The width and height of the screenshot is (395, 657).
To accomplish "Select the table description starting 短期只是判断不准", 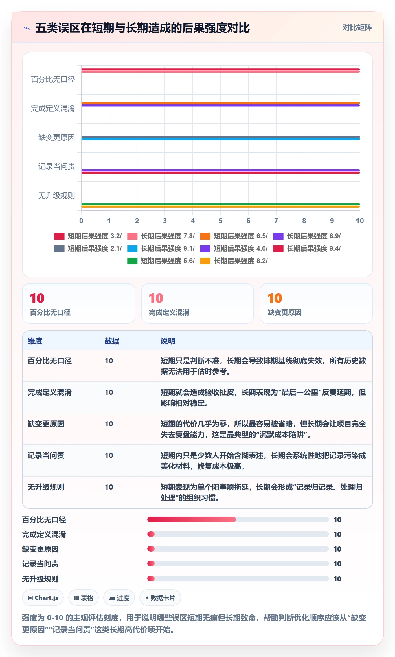I will 263,366.
